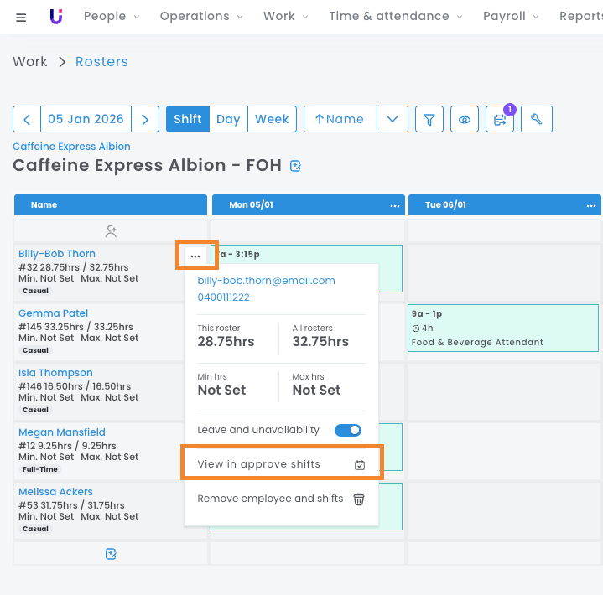Image resolution: width=603 pixels, height=595 pixels.
Task: Open the hamburger navigation menu
Action: 21,17
